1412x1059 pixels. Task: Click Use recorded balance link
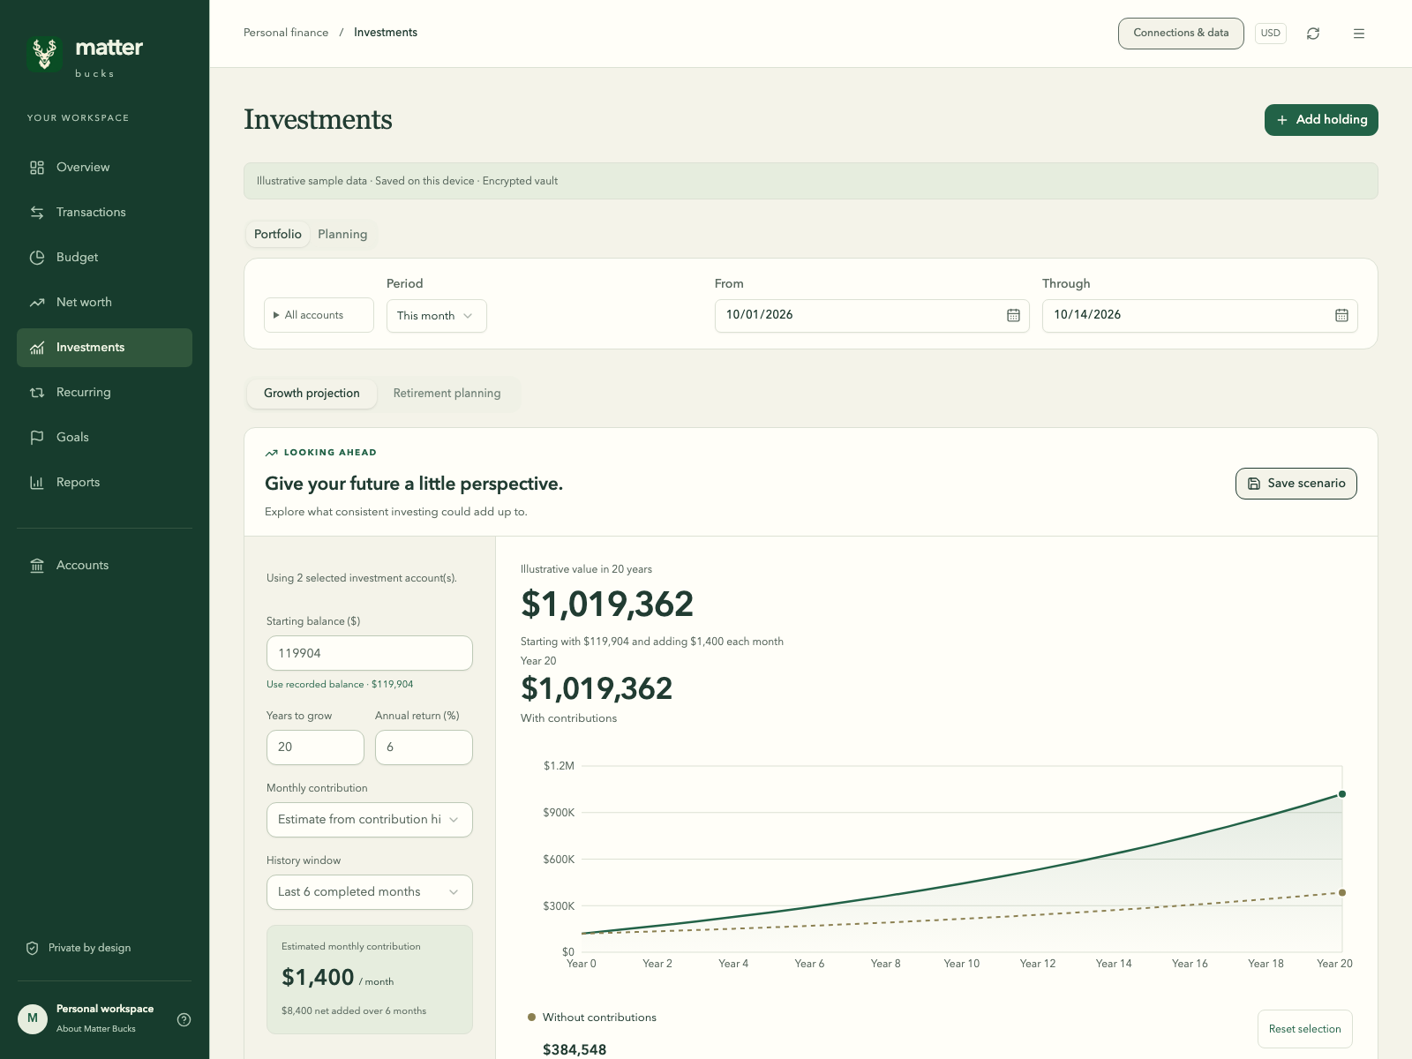340,685
